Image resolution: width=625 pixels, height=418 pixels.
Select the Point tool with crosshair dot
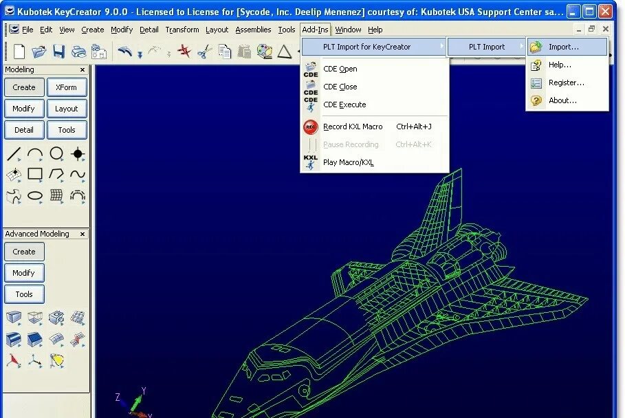click(x=78, y=153)
